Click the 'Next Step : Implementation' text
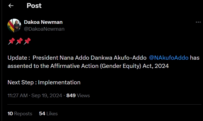The height and width of the screenshot is (121, 203). pos(44,82)
